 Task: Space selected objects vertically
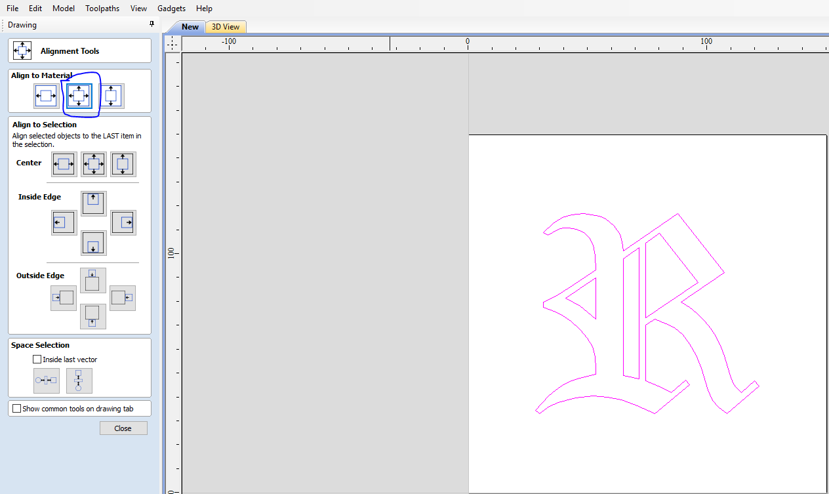tap(79, 381)
